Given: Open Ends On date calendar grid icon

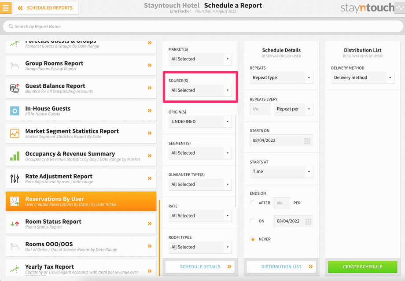Looking at the screenshot, I should coord(308,222).
